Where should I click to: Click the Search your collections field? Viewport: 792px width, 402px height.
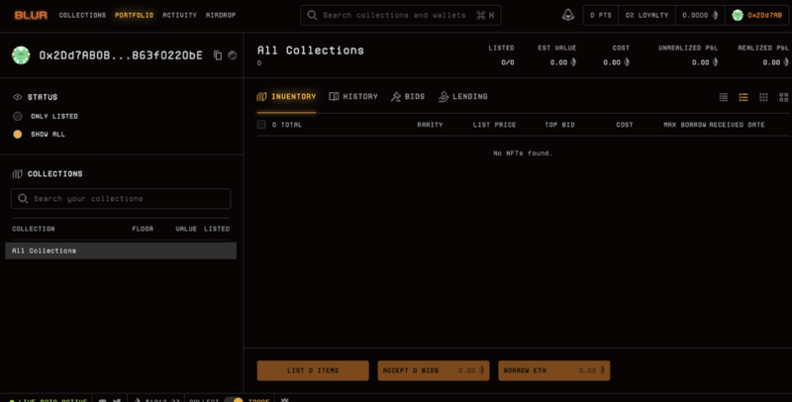coord(121,199)
